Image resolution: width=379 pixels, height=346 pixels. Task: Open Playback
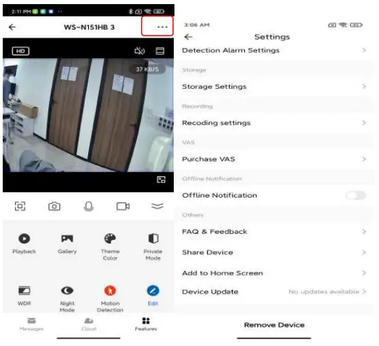pyautogui.click(x=24, y=243)
